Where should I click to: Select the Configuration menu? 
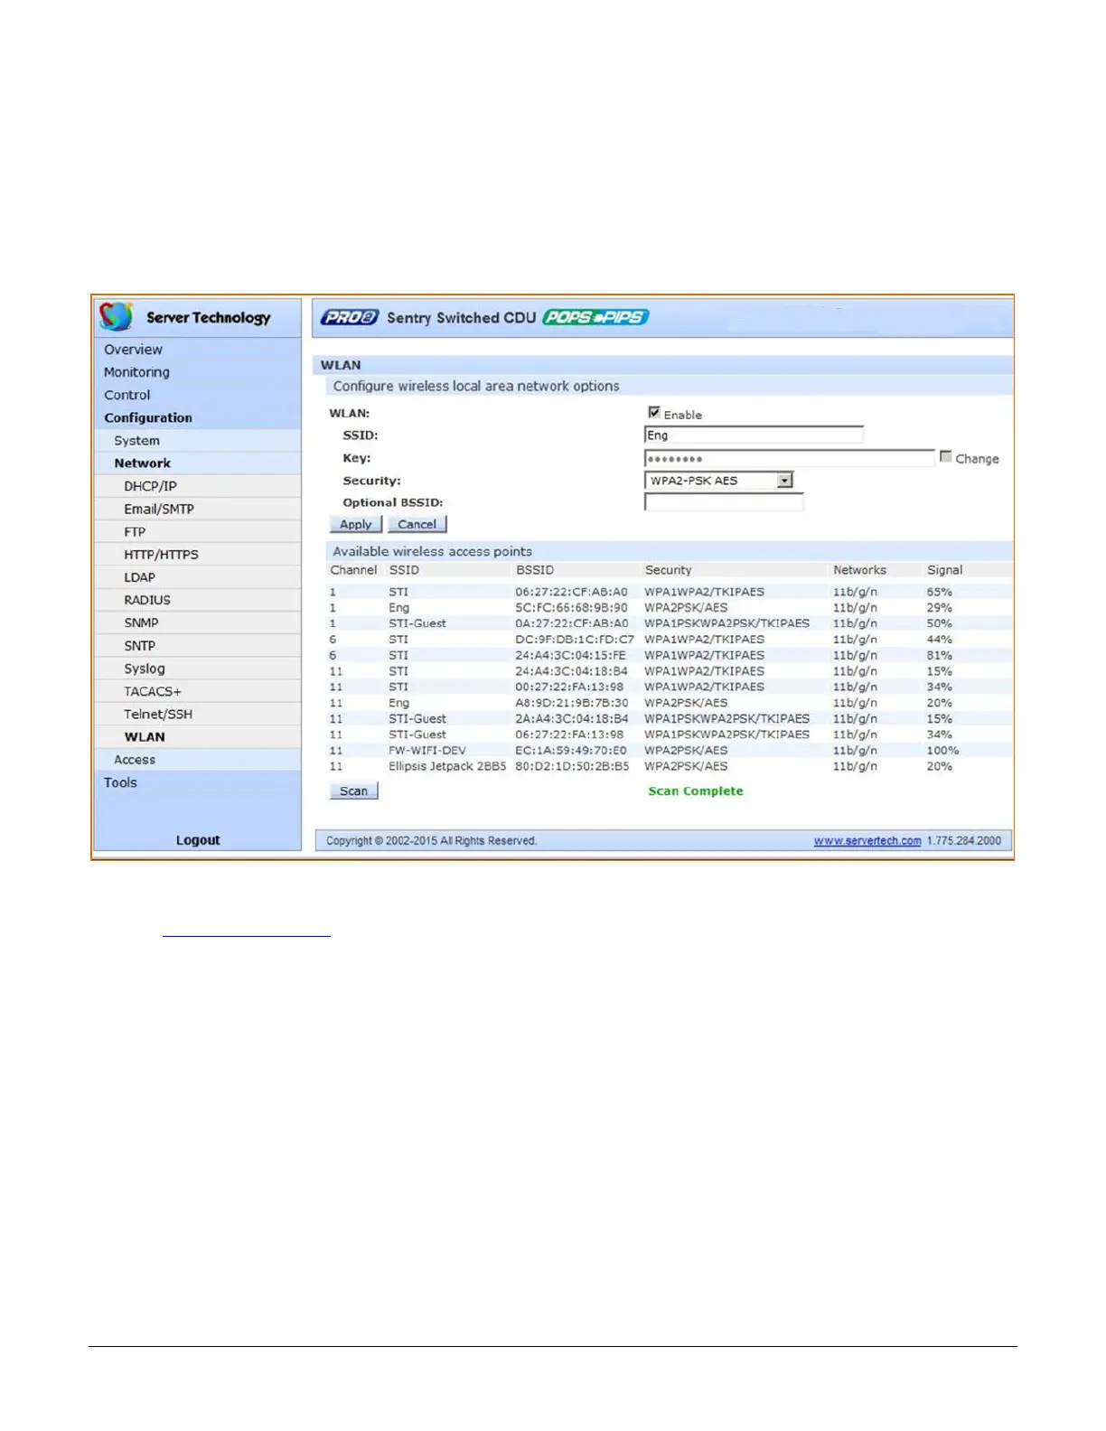(x=148, y=417)
